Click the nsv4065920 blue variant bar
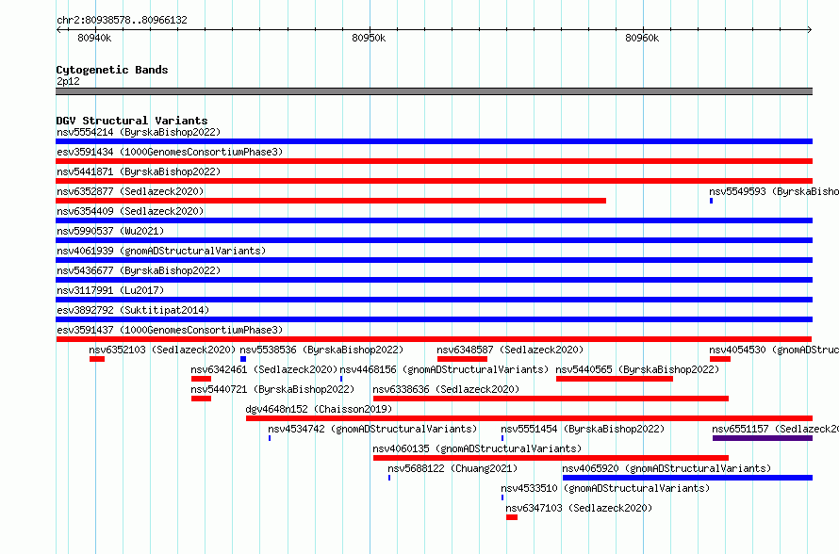The image size is (839, 554). tap(687, 478)
